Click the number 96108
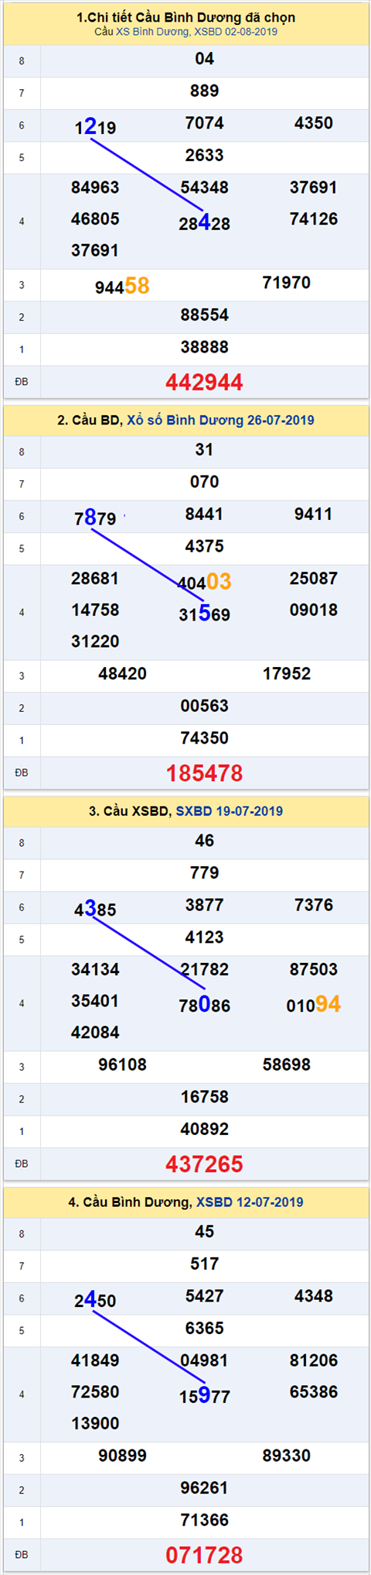The width and height of the screenshot is (371, 1575). click(122, 1065)
